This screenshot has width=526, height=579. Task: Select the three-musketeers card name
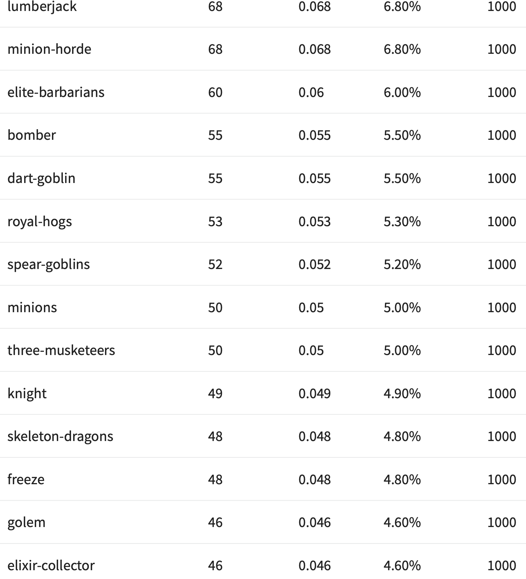[61, 350]
